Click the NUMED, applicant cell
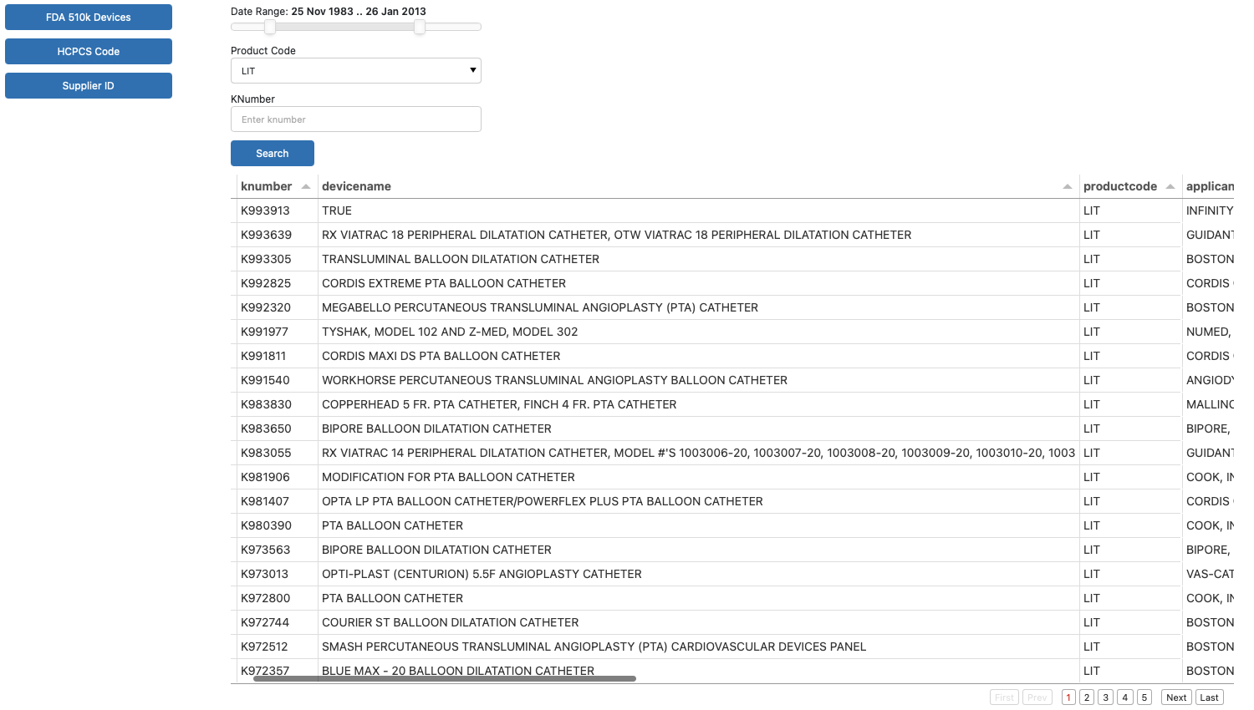This screenshot has width=1254, height=710. (x=1209, y=332)
